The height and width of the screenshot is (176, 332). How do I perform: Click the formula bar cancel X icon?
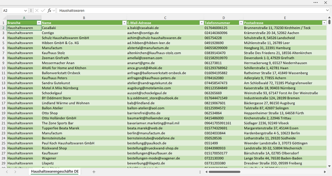click(37, 11)
